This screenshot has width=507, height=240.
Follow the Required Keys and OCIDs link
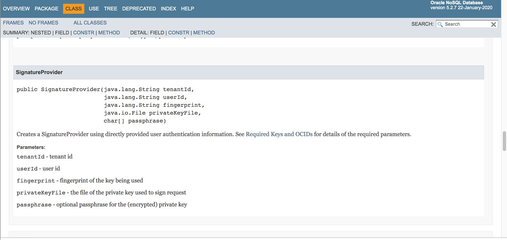[279, 134]
